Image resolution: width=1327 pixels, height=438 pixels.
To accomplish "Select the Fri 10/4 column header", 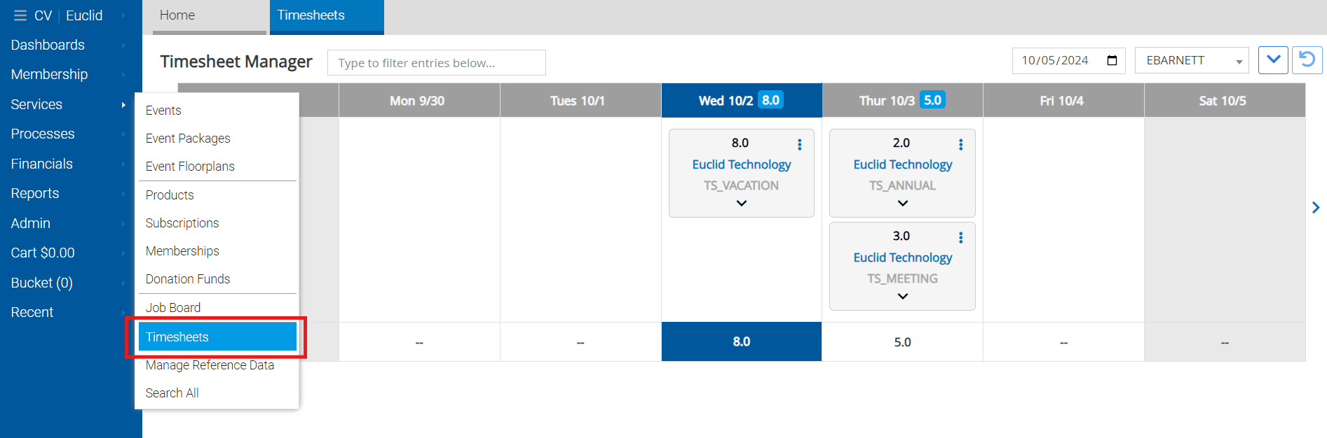I will 1064,101.
